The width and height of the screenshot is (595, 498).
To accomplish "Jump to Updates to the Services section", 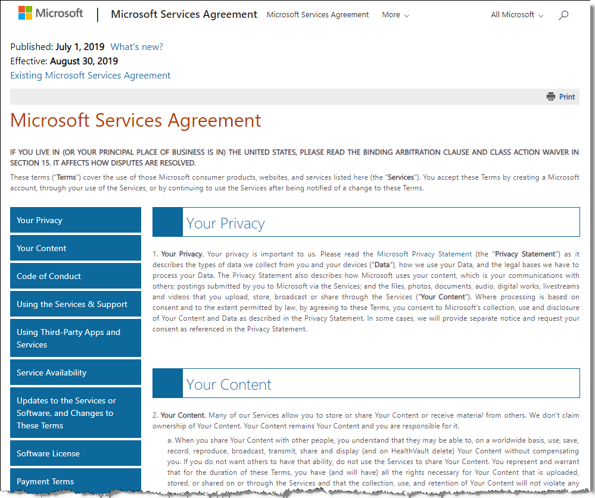I will (76, 413).
